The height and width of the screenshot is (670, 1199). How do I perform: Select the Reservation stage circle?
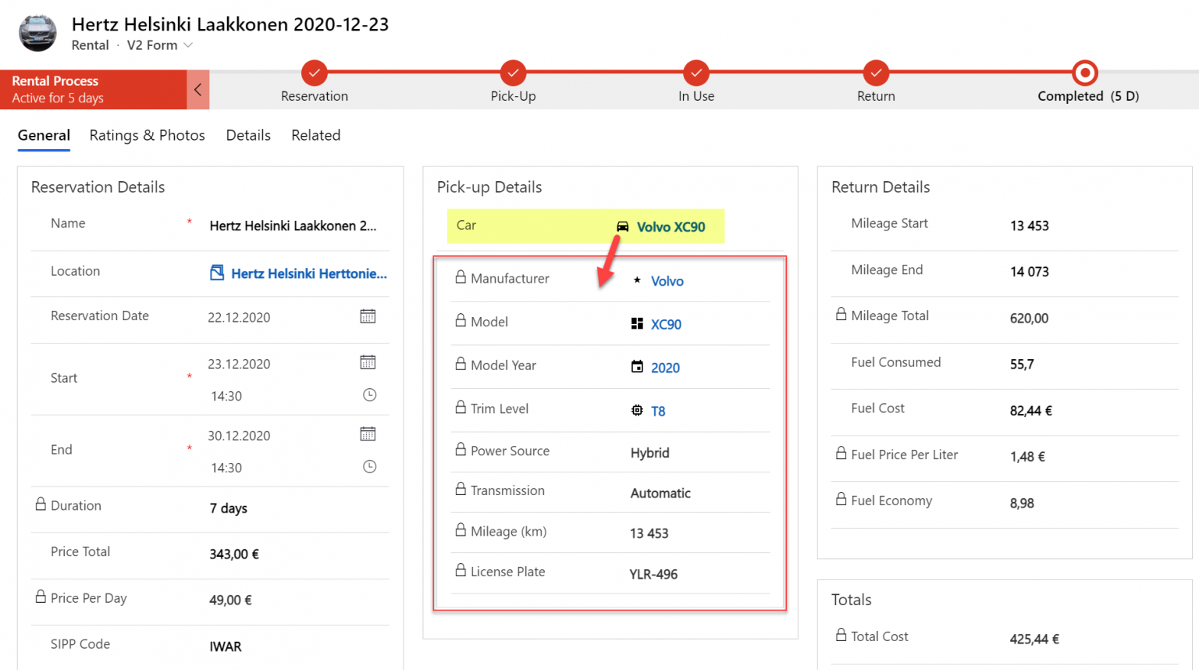pos(314,73)
